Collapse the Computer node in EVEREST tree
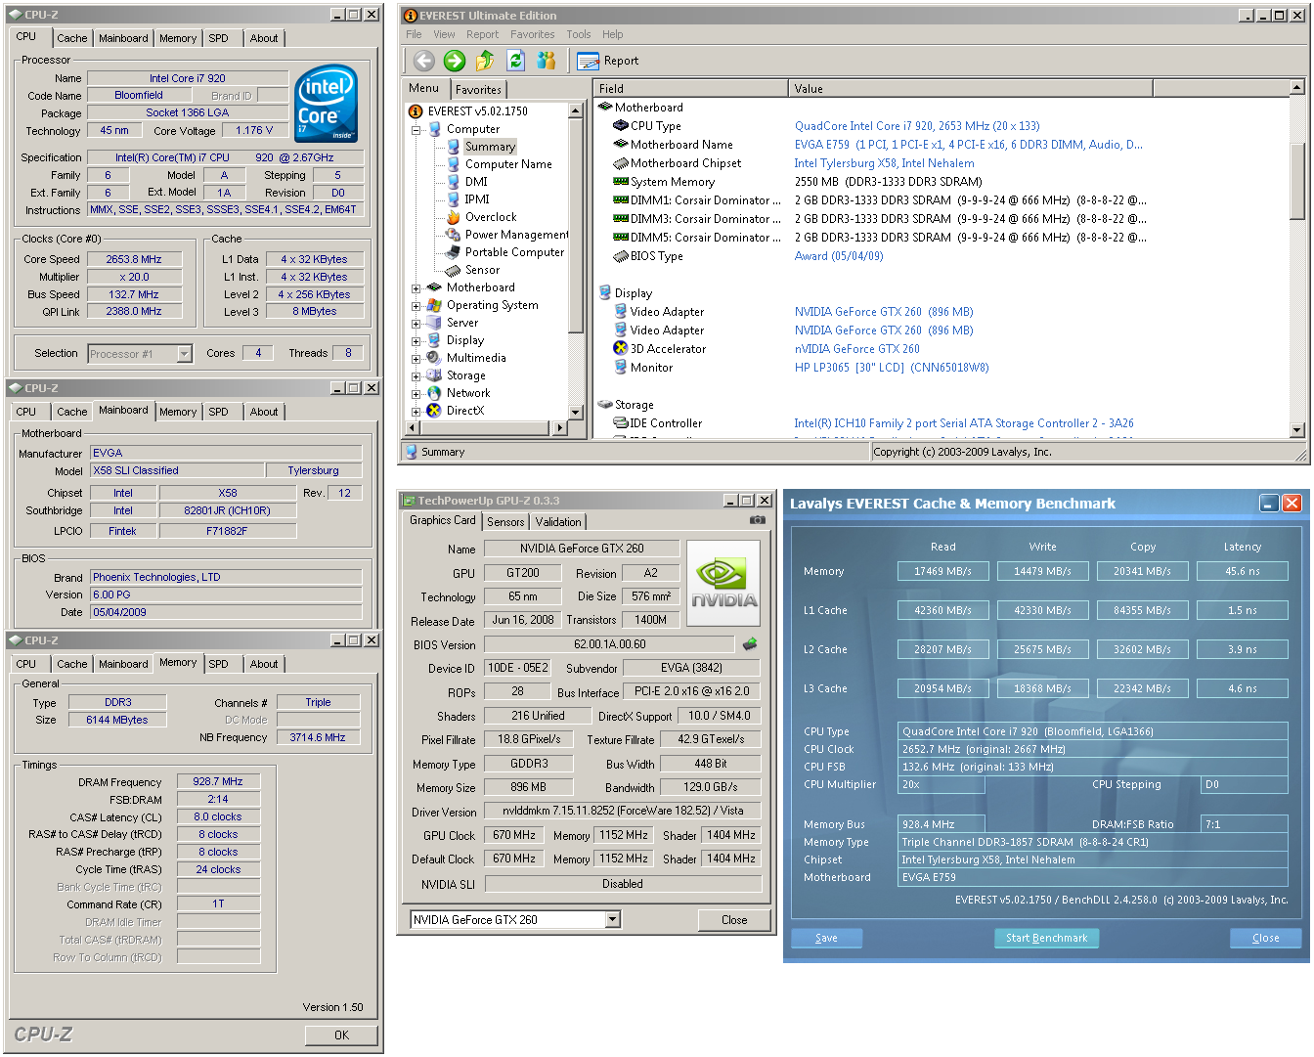 tap(416, 130)
